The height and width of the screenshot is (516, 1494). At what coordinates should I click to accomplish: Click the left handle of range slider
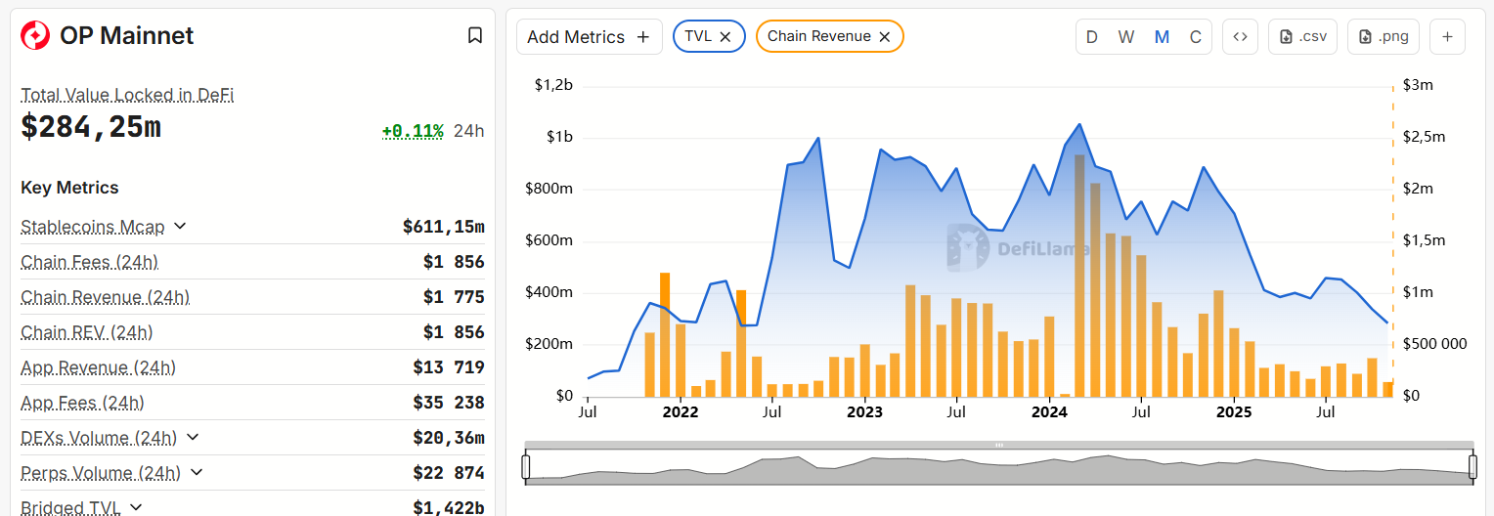click(x=526, y=466)
